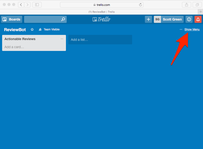Toggle the Safari sidebar
The image size is (203, 149).
[37, 5]
